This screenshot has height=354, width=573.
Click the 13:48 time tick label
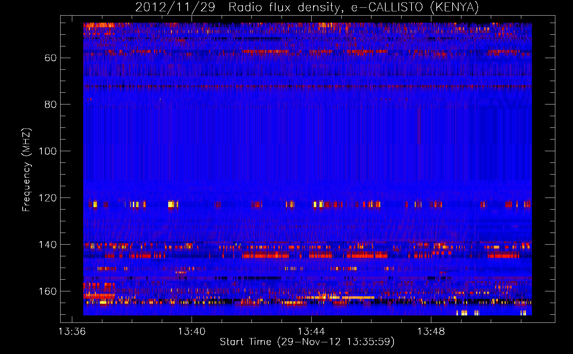(431, 332)
